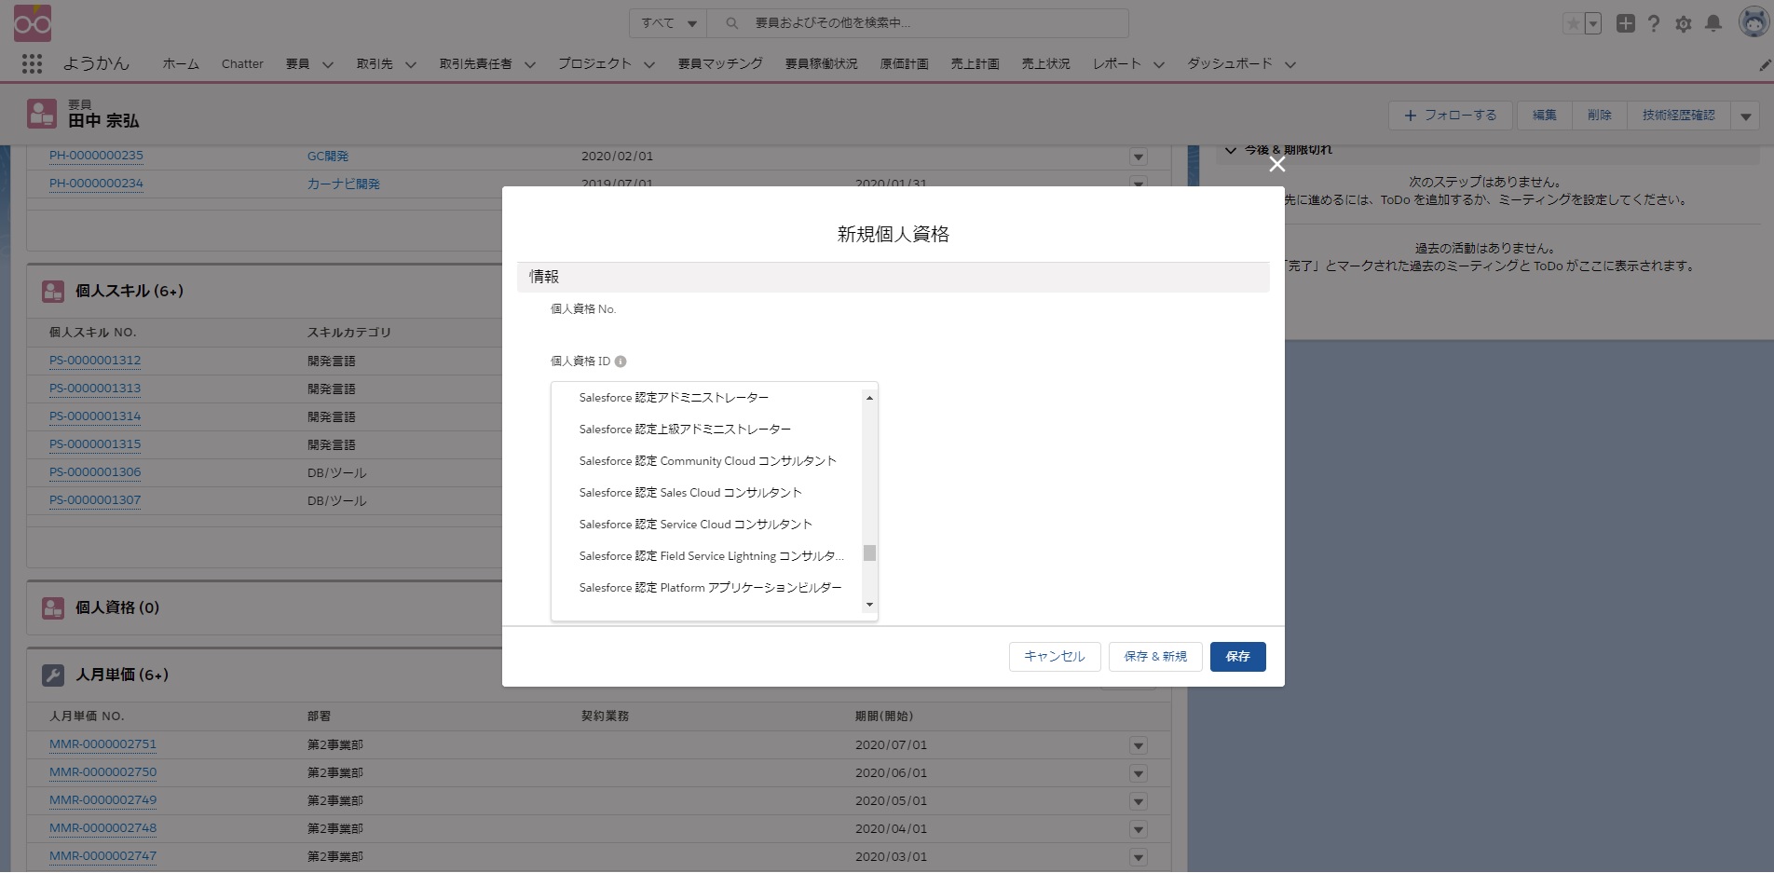Open more actions dropdown beside 技術経歴確認

[1745, 116]
